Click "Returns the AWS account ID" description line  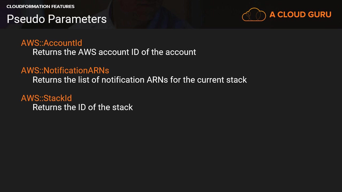coord(114,52)
